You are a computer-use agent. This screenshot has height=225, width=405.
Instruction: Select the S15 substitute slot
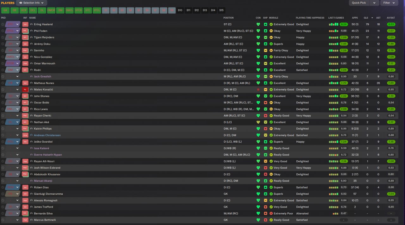point(221,10)
